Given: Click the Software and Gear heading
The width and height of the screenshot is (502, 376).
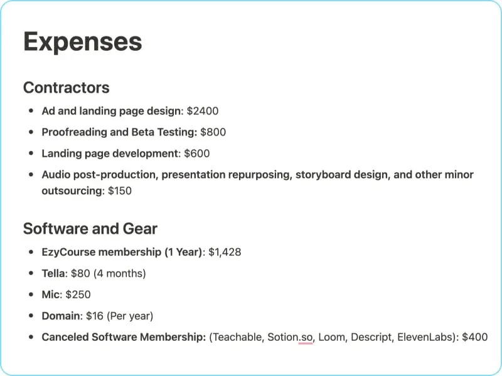Looking at the screenshot, I should tap(90, 229).
